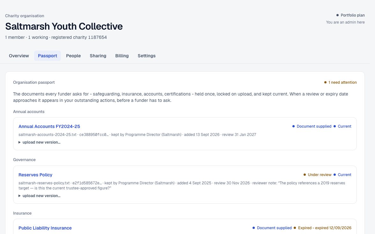This screenshot has width=375, height=234.
Task: Click the Saltmarsh Youth Collective heading
Action: point(64,26)
